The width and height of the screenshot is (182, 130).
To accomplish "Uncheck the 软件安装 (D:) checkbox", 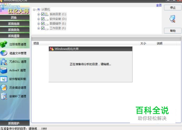I will click(x=43, y=19).
